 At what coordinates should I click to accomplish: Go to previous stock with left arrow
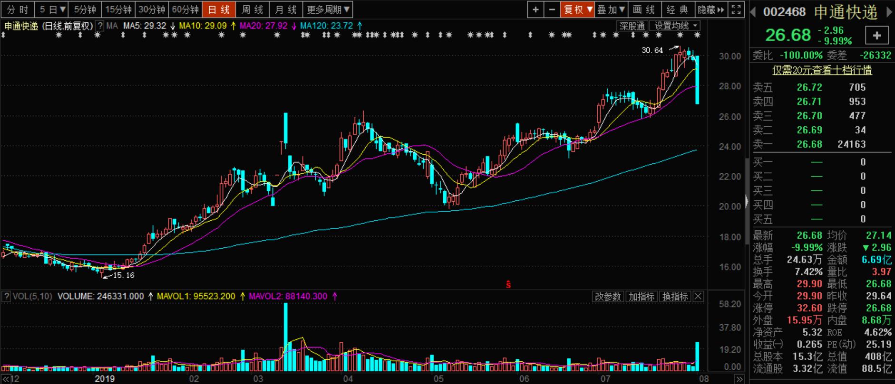tap(753, 12)
